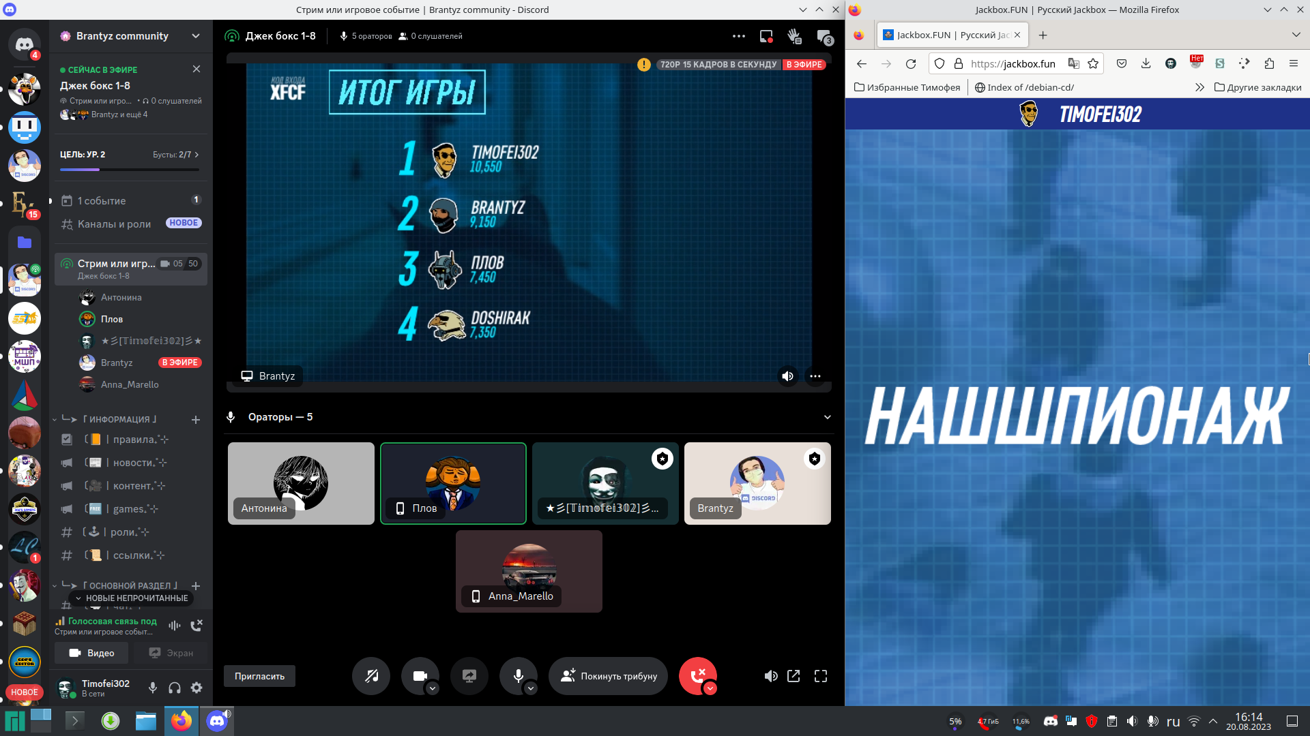
Task: Mute the microphone next to Timofei302
Action: 153,688
